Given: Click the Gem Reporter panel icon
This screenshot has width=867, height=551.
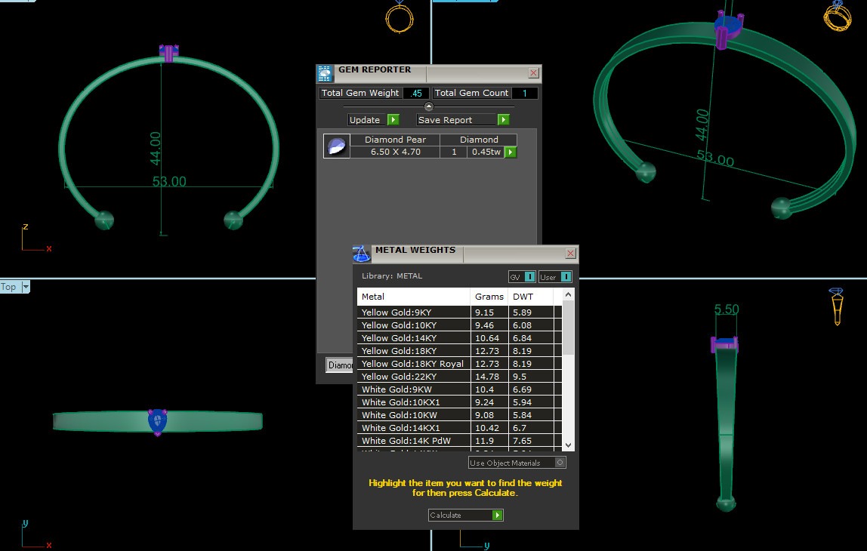Looking at the screenshot, I should coord(325,73).
